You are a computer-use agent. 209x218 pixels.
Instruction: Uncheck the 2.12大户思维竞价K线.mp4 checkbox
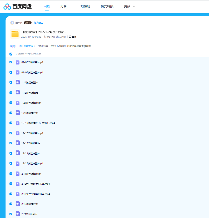pyautogui.click(x=11, y=184)
